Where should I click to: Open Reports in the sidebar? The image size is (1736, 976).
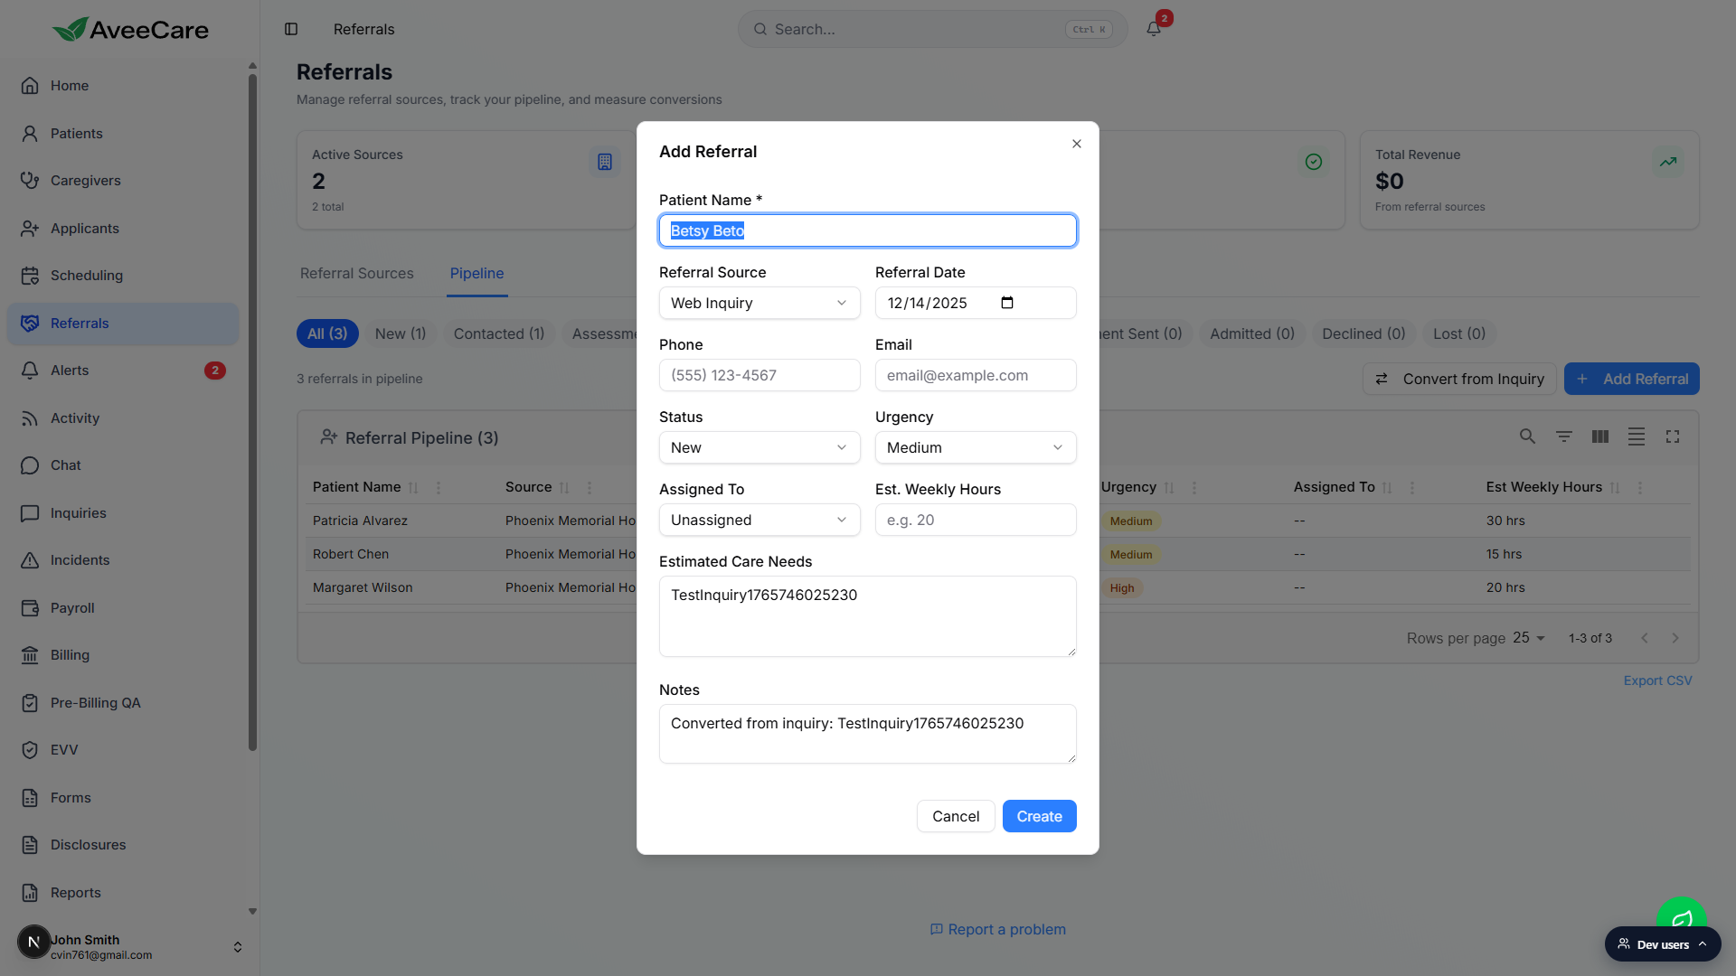pyautogui.click(x=122, y=893)
